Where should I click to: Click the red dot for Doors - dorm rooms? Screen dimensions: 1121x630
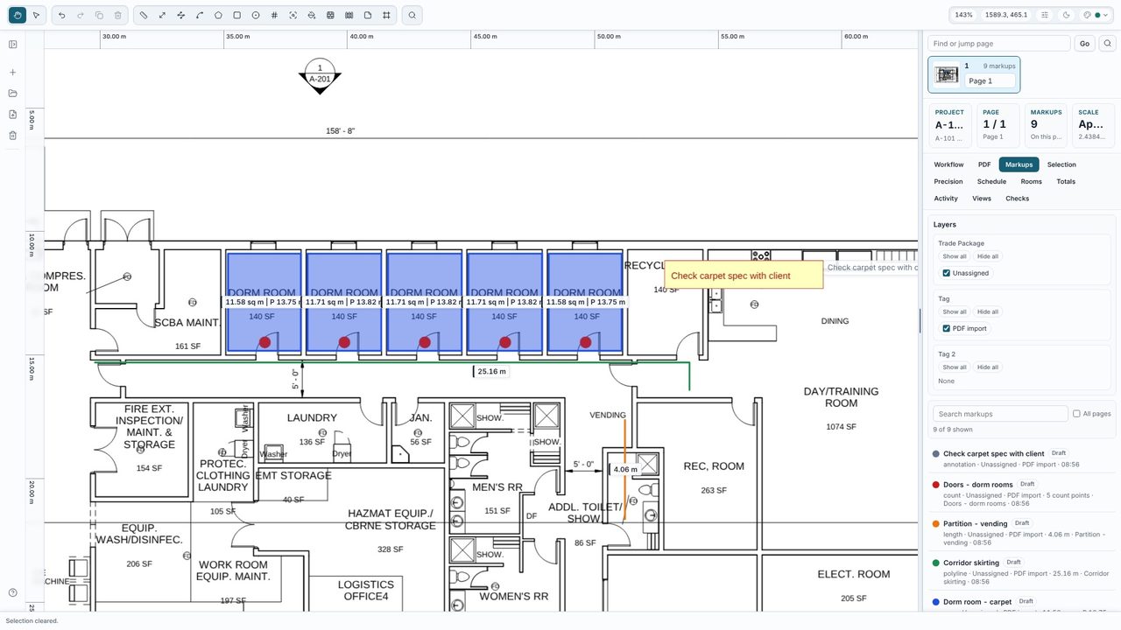click(936, 485)
